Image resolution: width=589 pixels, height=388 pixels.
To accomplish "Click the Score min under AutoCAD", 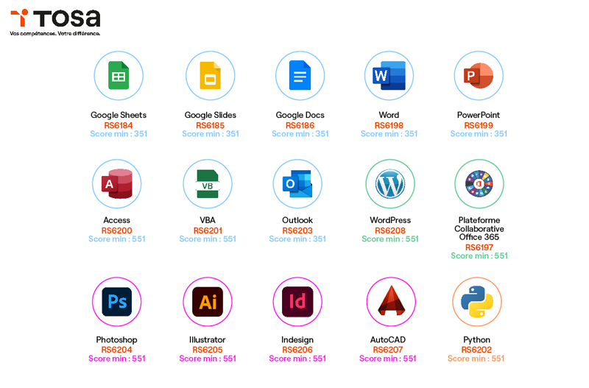I will [388, 359].
